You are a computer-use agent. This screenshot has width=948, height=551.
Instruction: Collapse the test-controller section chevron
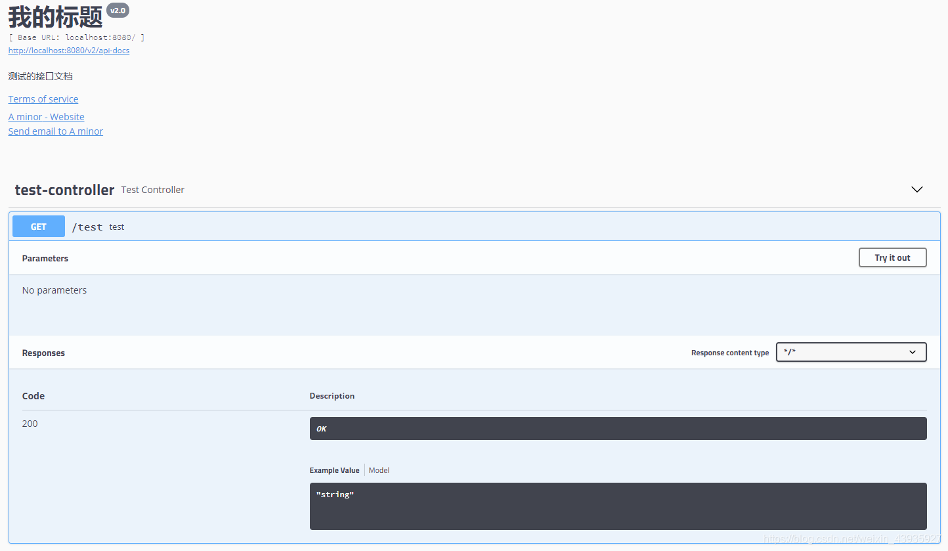(917, 189)
